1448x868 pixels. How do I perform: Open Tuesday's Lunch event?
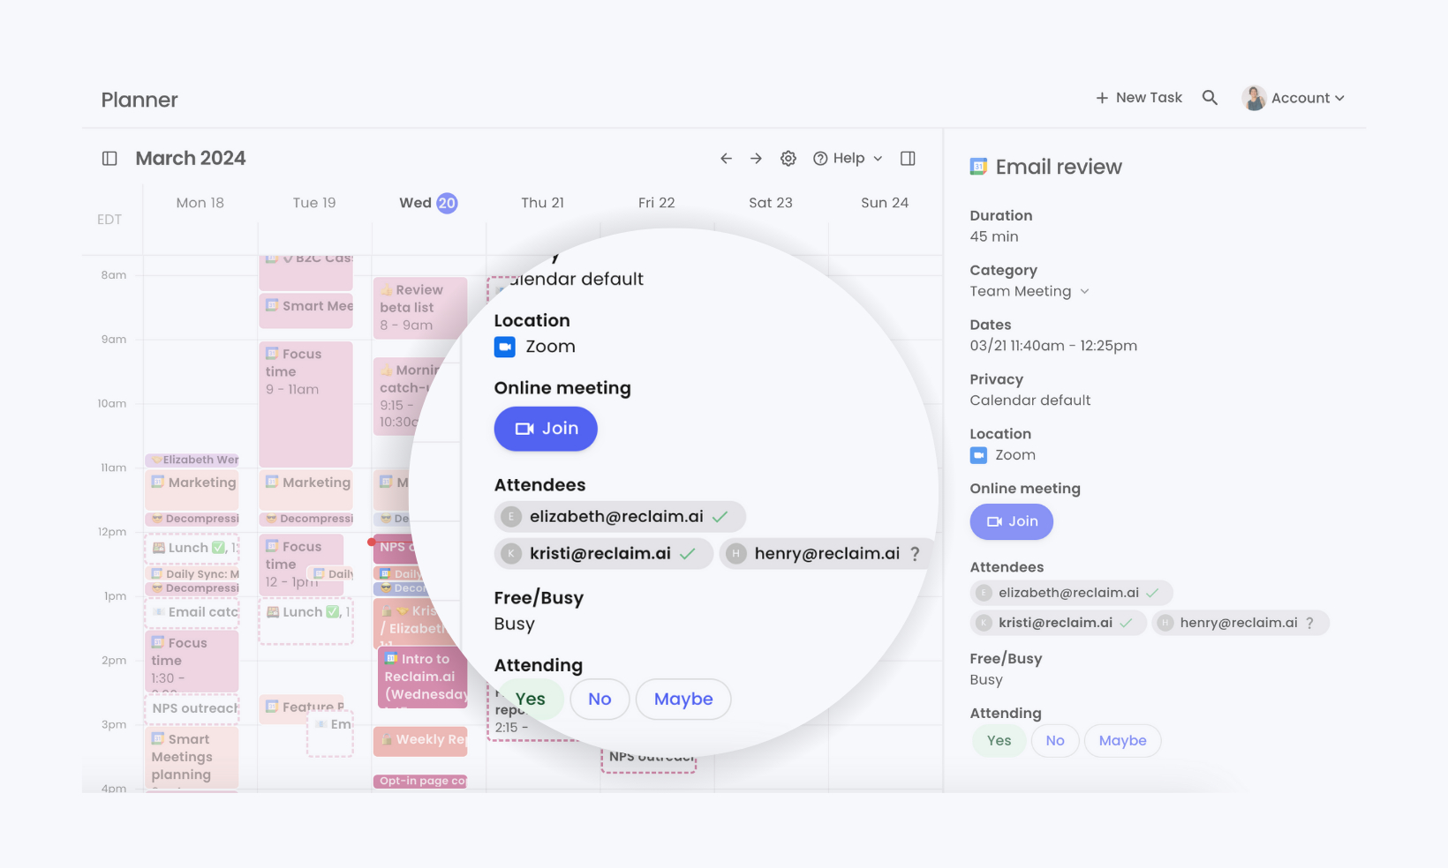(x=305, y=621)
